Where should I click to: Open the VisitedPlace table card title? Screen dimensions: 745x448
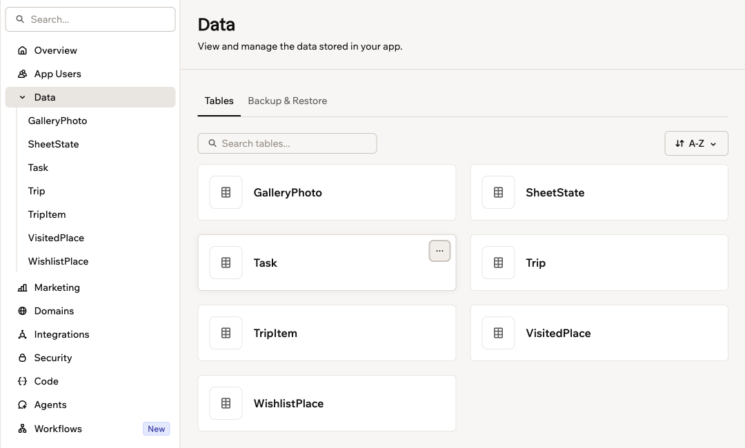coord(558,333)
